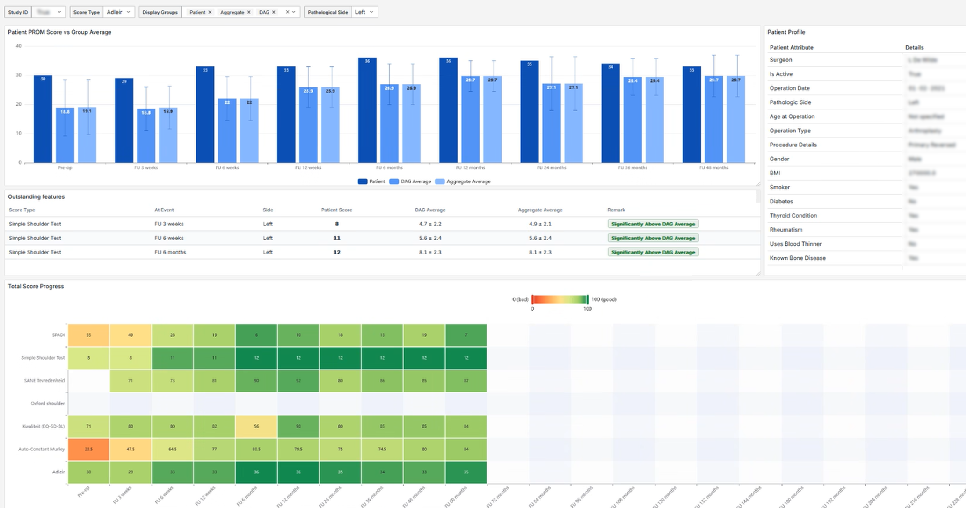
Task: Remove the Patient tag from Display Groups
Action: (x=210, y=12)
